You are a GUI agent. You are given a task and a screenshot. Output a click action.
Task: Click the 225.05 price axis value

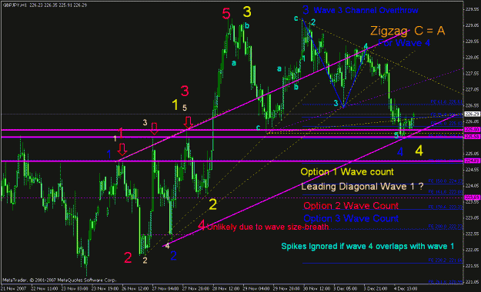(472, 154)
